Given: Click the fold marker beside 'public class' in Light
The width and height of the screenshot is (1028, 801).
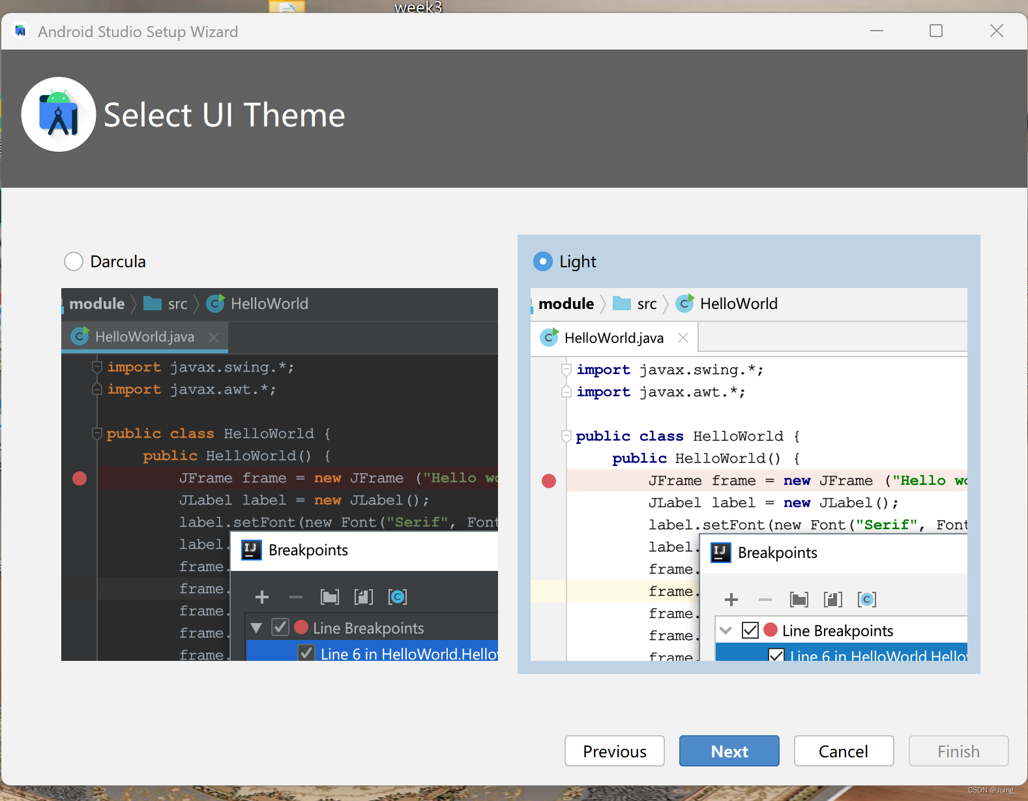Looking at the screenshot, I should tap(566, 436).
